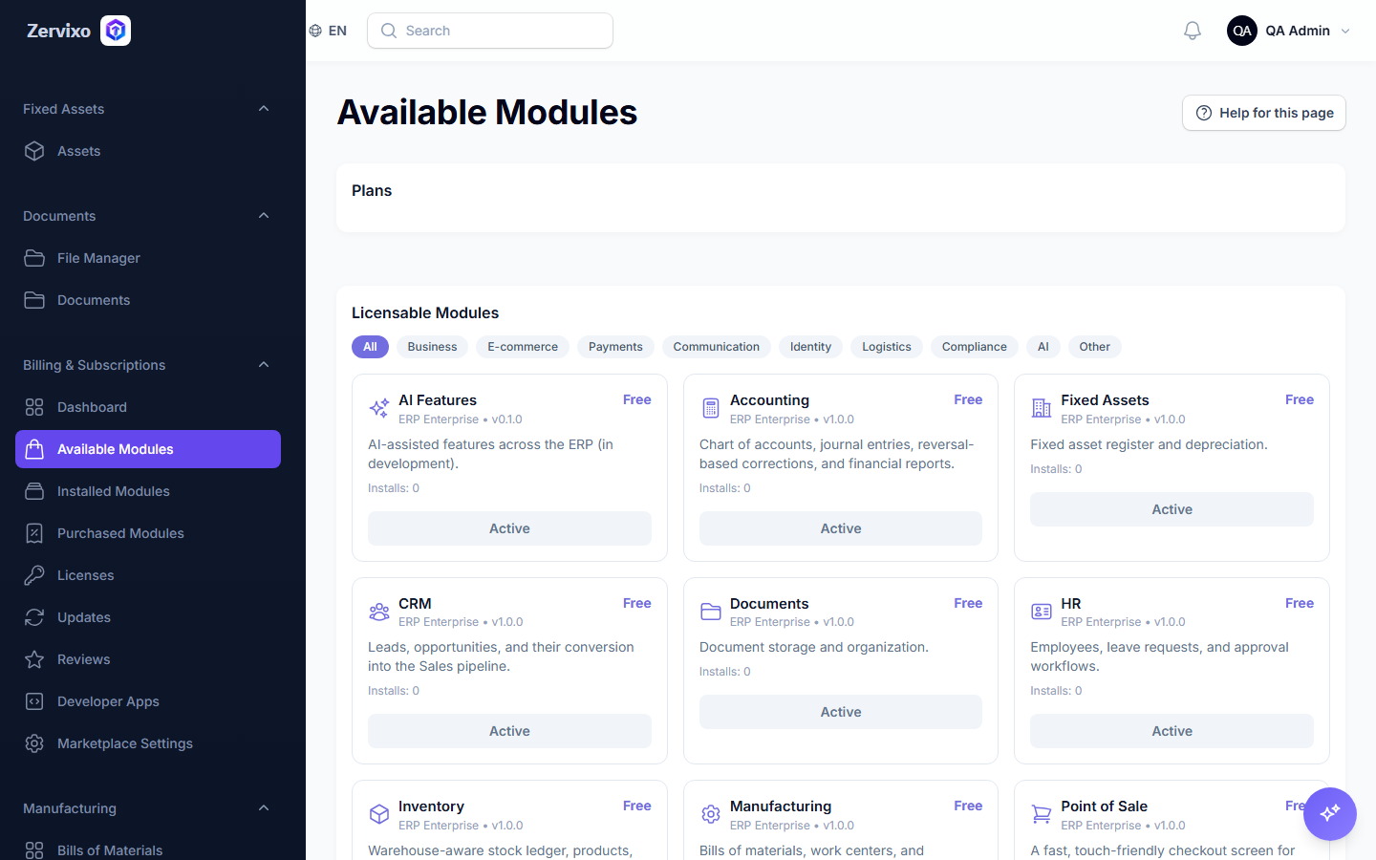The height and width of the screenshot is (860, 1376).
Task: Focus the Search input field
Action: coord(490,31)
